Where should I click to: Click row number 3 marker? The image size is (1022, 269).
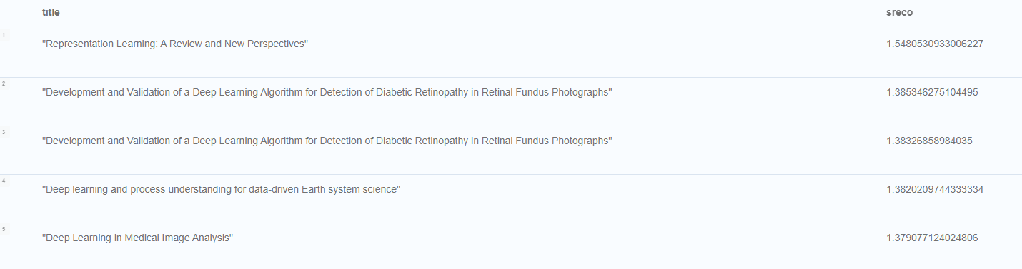4,132
